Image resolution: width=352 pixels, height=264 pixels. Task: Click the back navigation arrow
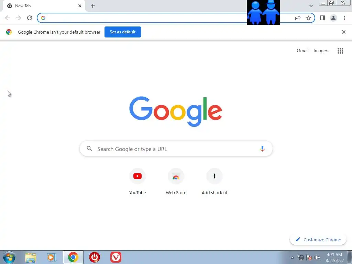(8, 18)
